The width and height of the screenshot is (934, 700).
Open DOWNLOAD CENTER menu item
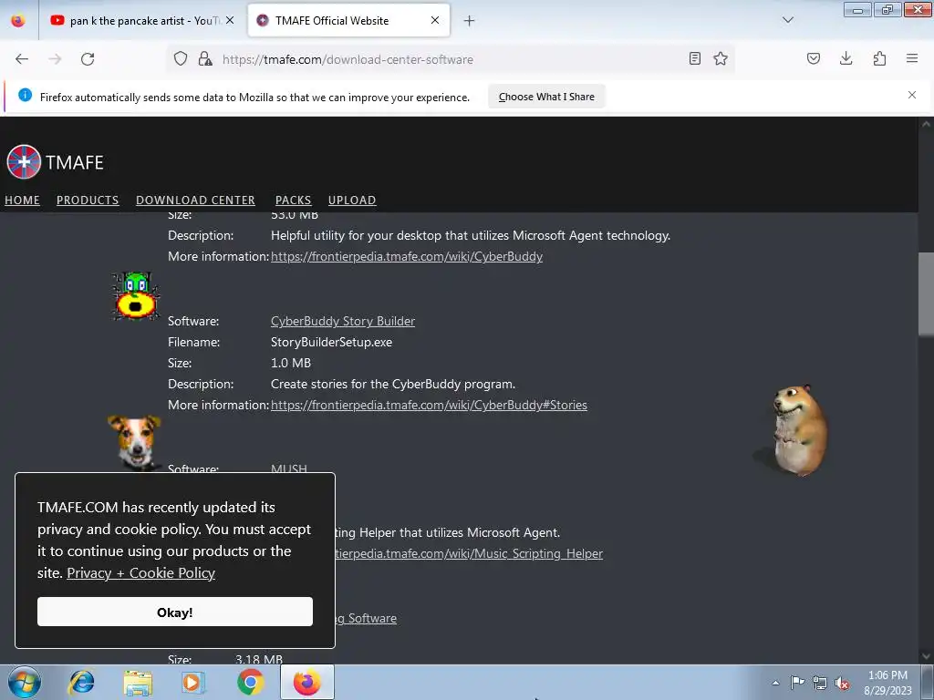[x=195, y=200]
